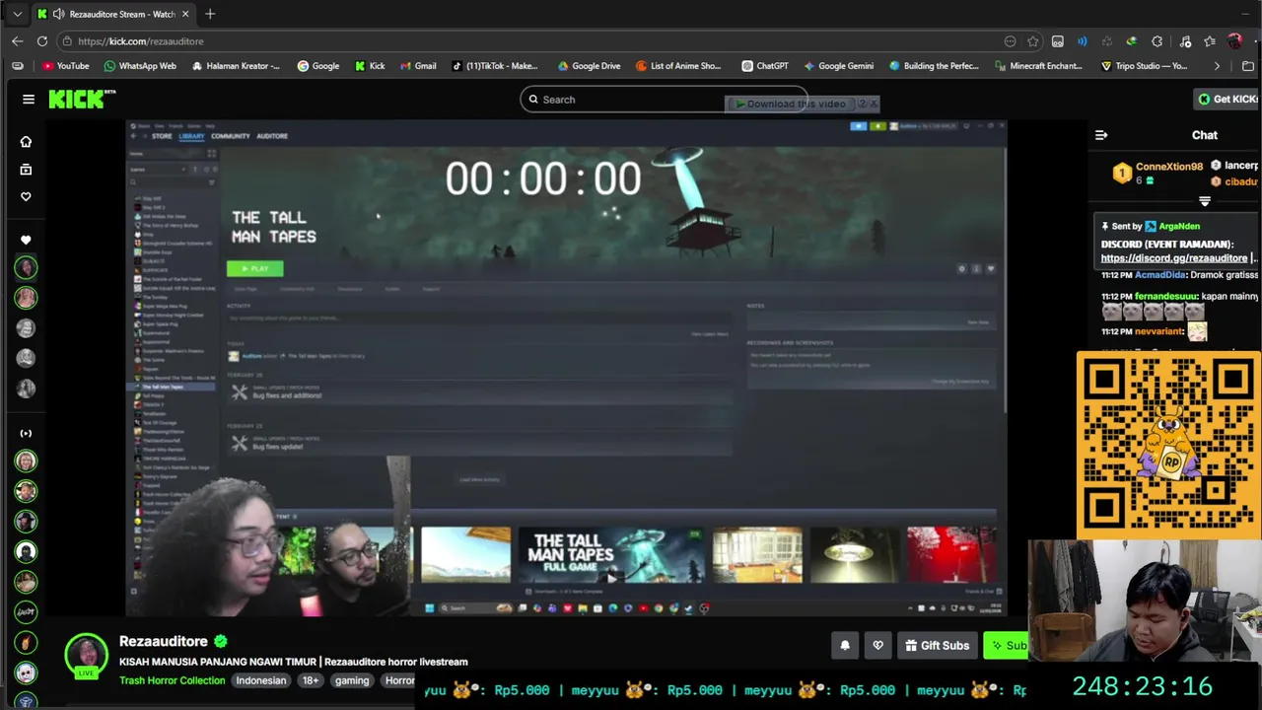This screenshot has height=710, width=1262.
Task: Click the Gift Subs button
Action: pos(937,645)
